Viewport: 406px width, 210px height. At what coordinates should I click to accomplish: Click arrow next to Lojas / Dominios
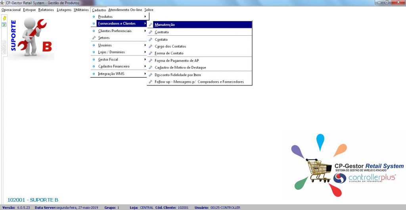(x=145, y=52)
